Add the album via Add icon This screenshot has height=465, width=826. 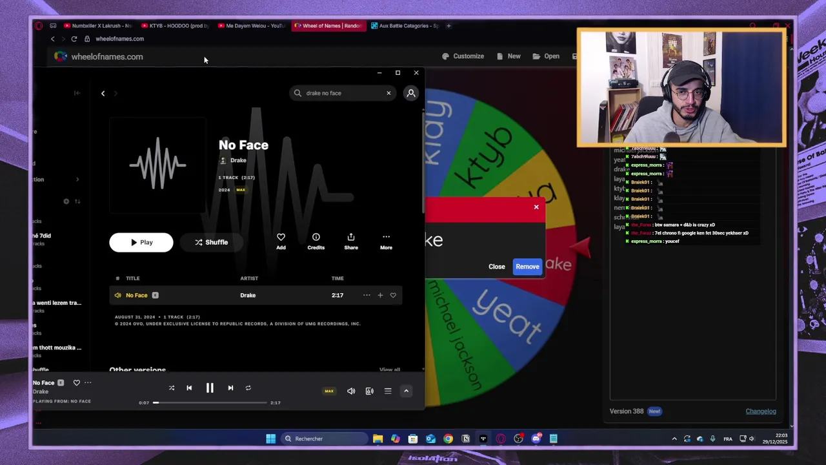click(281, 241)
